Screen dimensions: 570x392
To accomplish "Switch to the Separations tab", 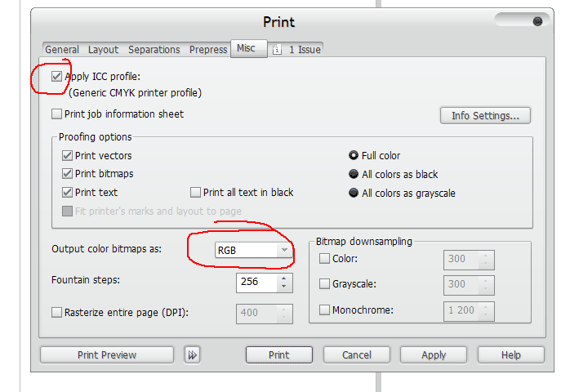I will (x=154, y=50).
